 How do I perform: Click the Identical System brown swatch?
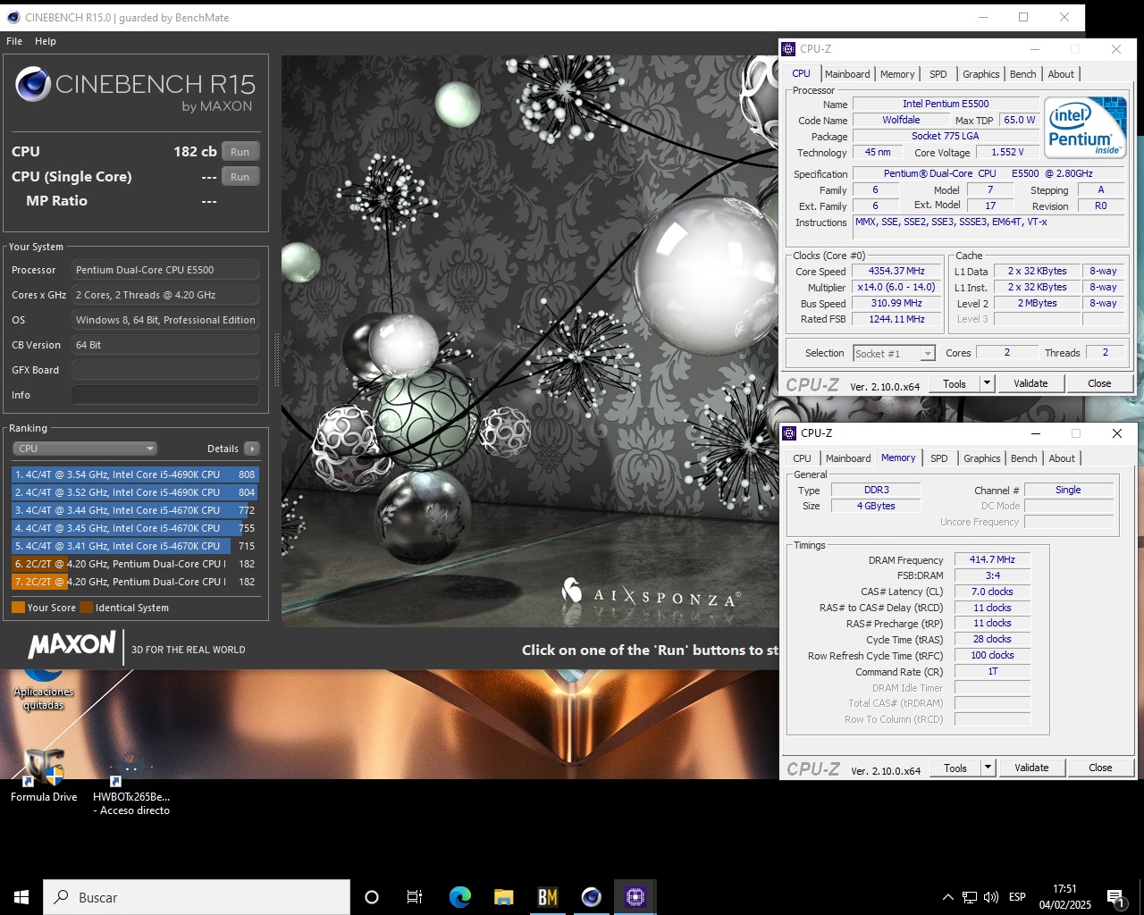point(86,608)
